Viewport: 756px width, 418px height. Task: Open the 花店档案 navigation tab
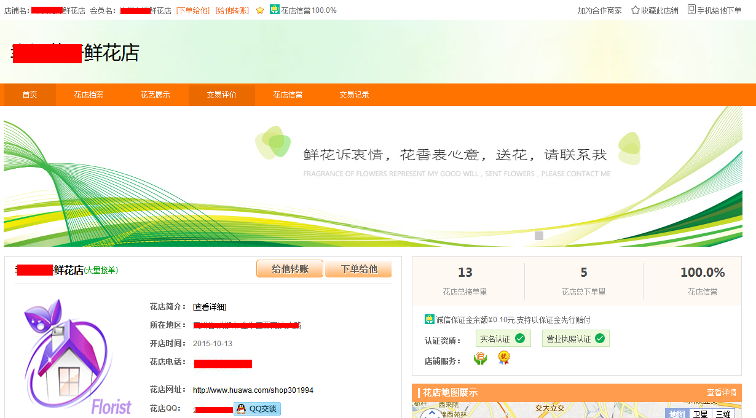[89, 95]
